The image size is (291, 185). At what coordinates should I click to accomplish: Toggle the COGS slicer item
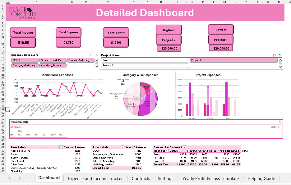click(25, 60)
